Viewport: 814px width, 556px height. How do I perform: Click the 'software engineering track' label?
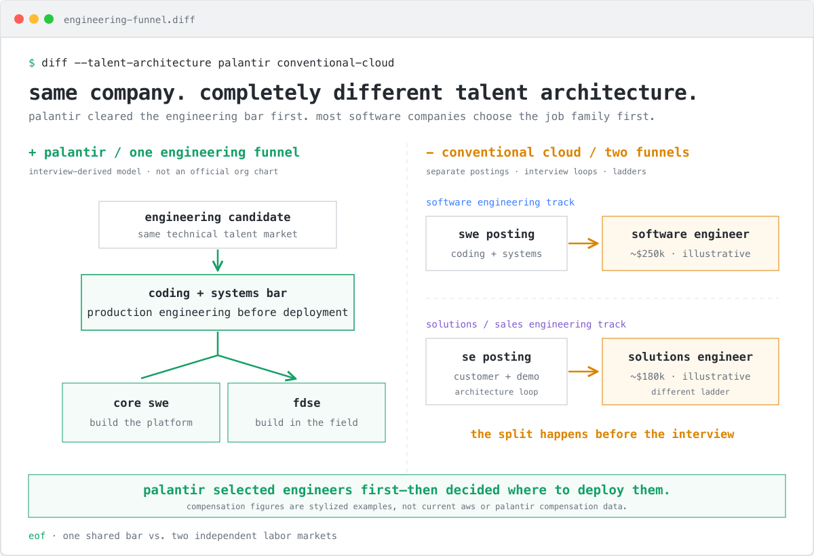(x=500, y=202)
